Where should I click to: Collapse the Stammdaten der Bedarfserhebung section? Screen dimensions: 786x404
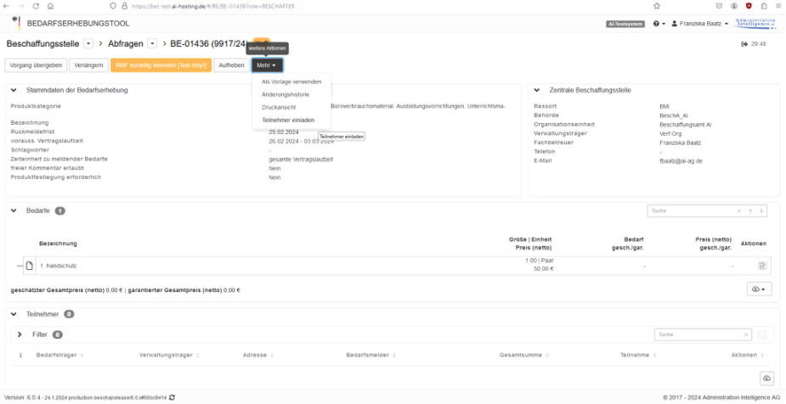14,90
